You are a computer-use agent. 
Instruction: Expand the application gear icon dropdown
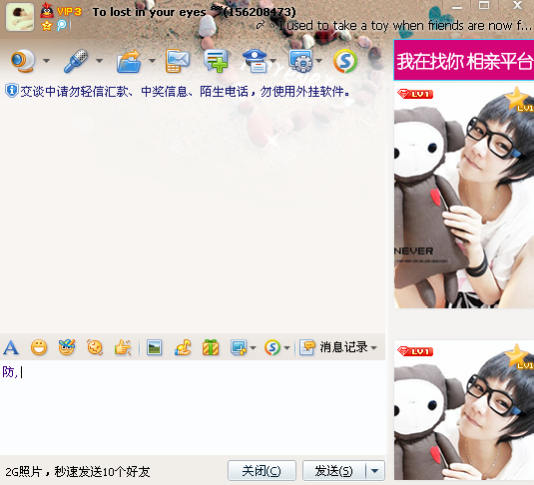pyautogui.click(x=318, y=61)
